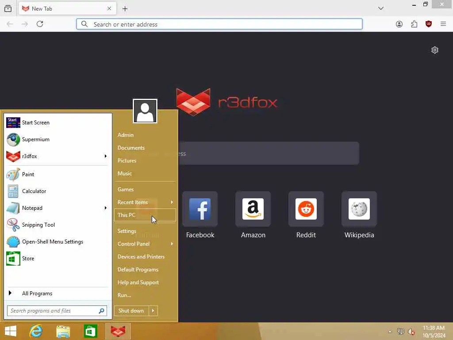Open the taskbar clock and date
453x340 pixels.
pos(434,332)
